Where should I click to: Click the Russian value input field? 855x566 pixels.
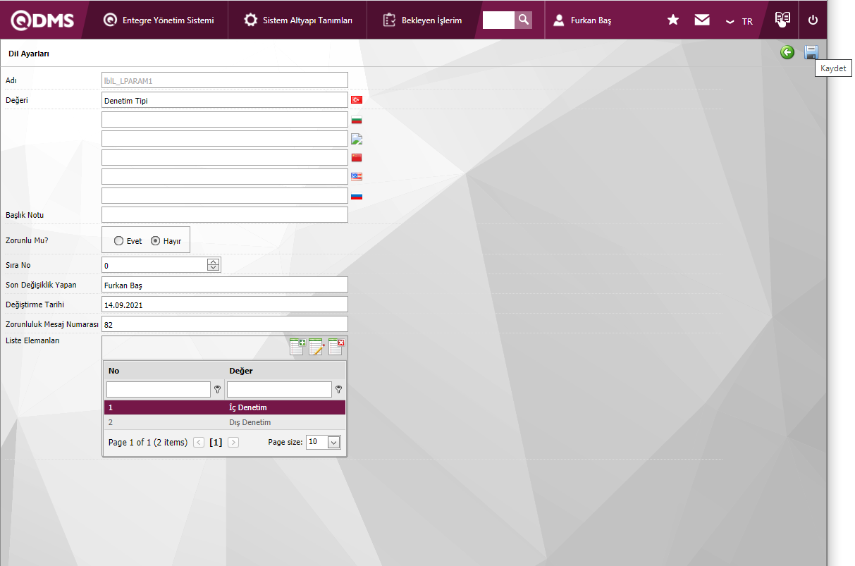click(225, 196)
